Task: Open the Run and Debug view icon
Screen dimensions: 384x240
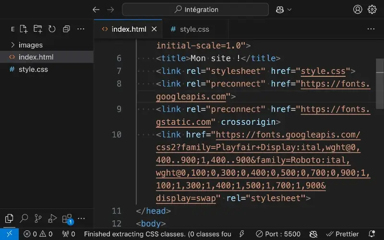Action: (52, 218)
